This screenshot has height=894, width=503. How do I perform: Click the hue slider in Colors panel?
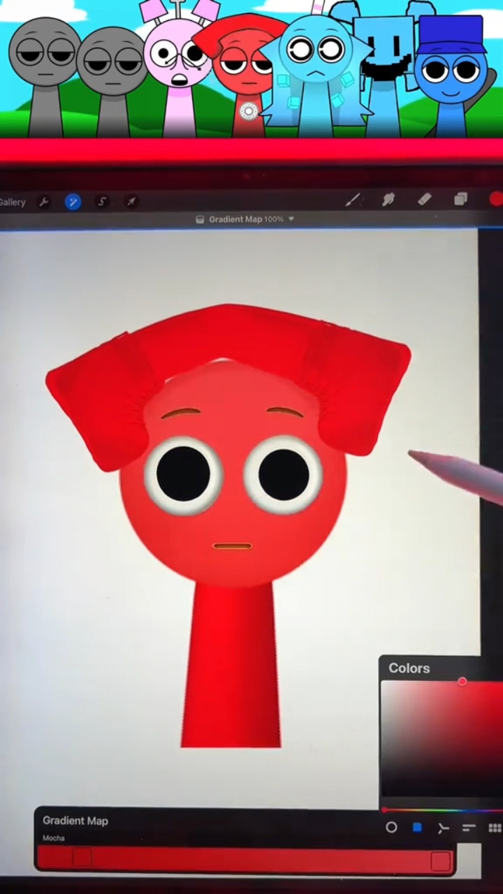click(x=442, y=810)
